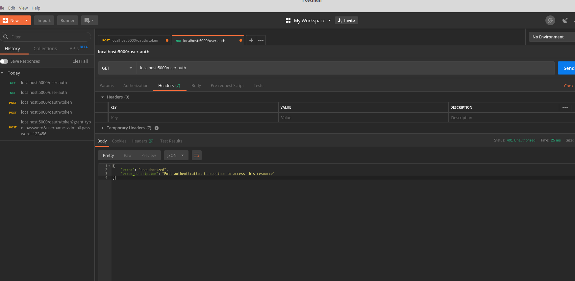Viewport: 575px width, 281px height.
Task: Open the response Cookies tab
Action: (x=119, y=141)
